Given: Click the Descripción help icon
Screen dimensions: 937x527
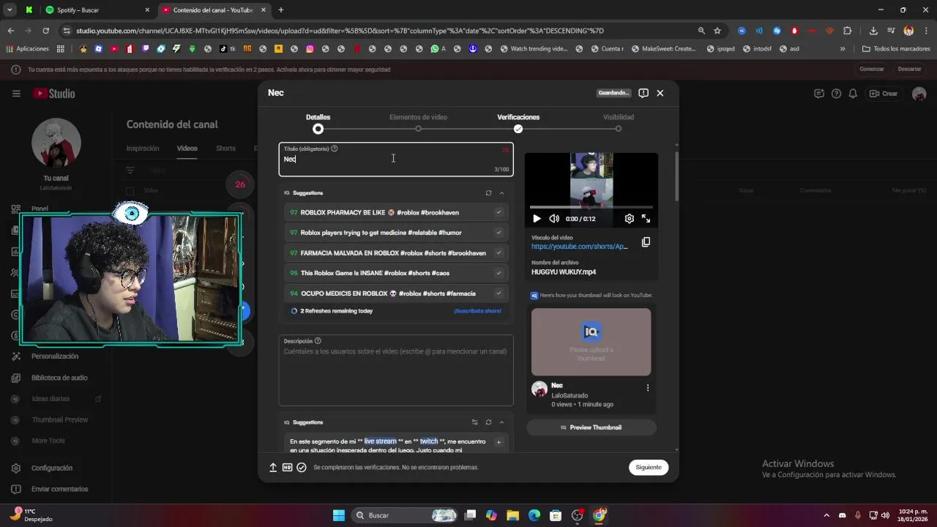Looking at the screenshot, I should [x=318, y=341].
